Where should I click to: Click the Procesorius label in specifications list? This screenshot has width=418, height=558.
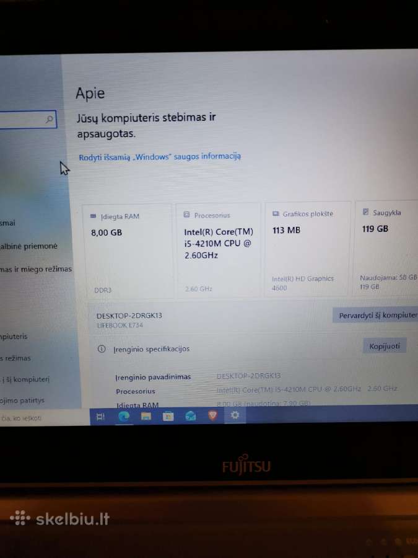pos(136,391)
